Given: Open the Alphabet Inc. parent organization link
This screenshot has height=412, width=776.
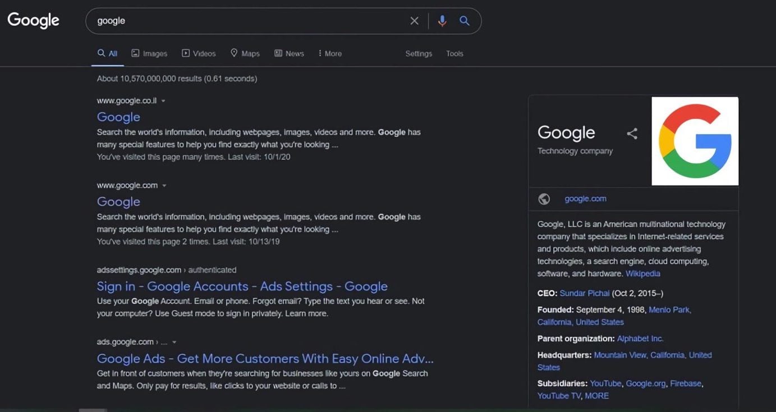Looking at the screenshot, I should pos(640,339).
